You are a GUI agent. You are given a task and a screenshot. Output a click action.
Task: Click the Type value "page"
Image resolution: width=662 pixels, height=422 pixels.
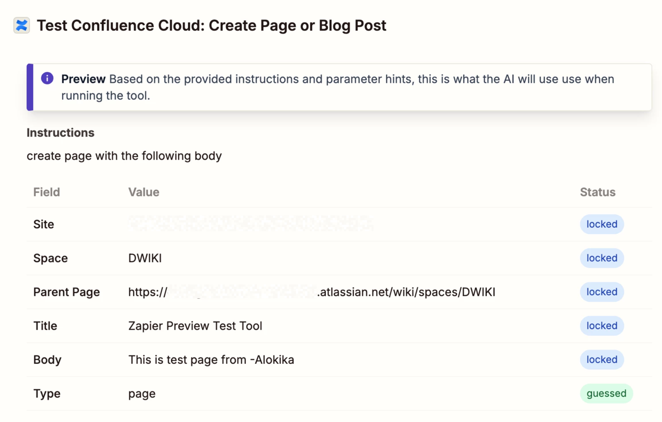(x=142, y=394)
